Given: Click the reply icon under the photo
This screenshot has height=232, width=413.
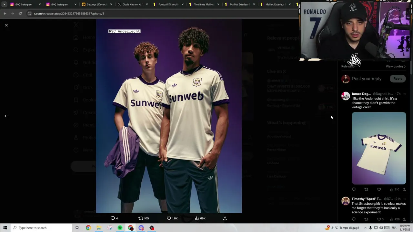Looking at the screenshot, I should (113, 218).
